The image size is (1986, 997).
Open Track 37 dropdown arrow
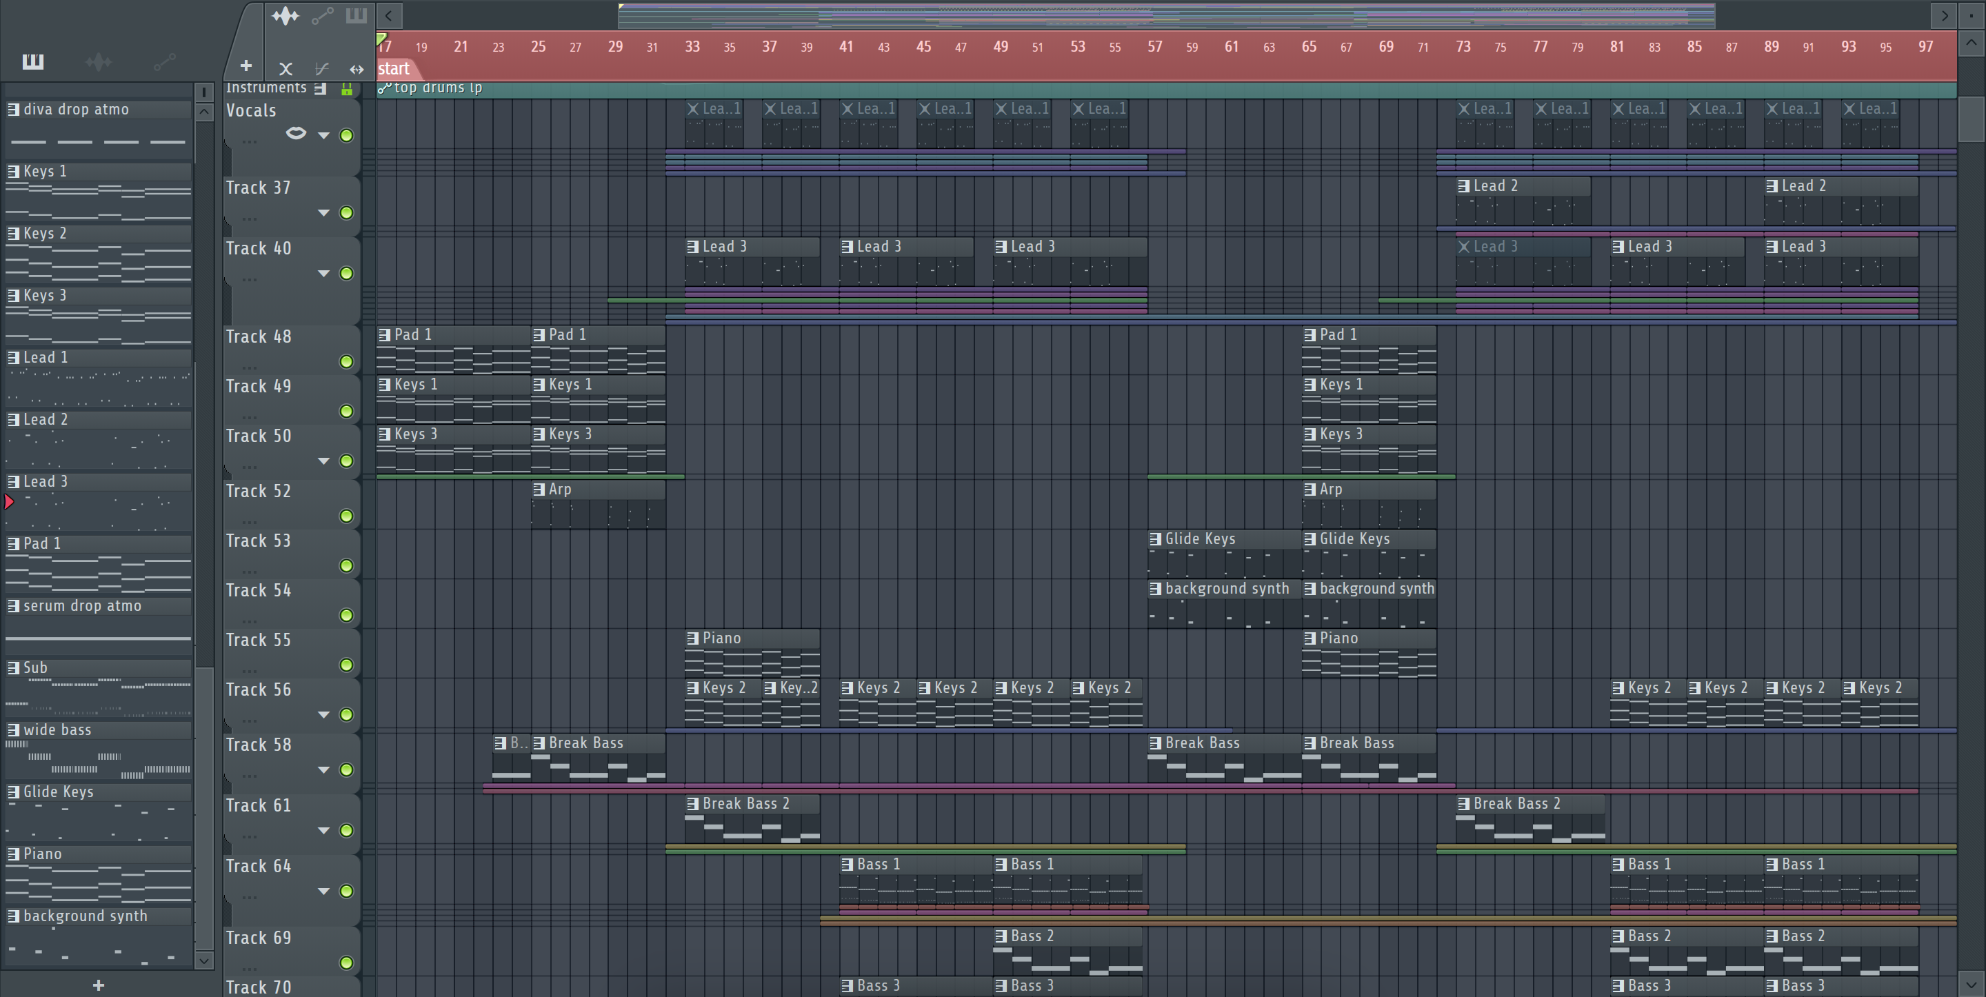pyautogui.click(x=324, y=213)
